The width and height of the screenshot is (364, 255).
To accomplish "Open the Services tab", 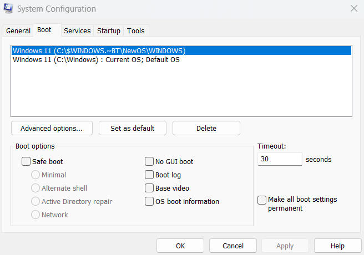I will [x=77, y=30].
